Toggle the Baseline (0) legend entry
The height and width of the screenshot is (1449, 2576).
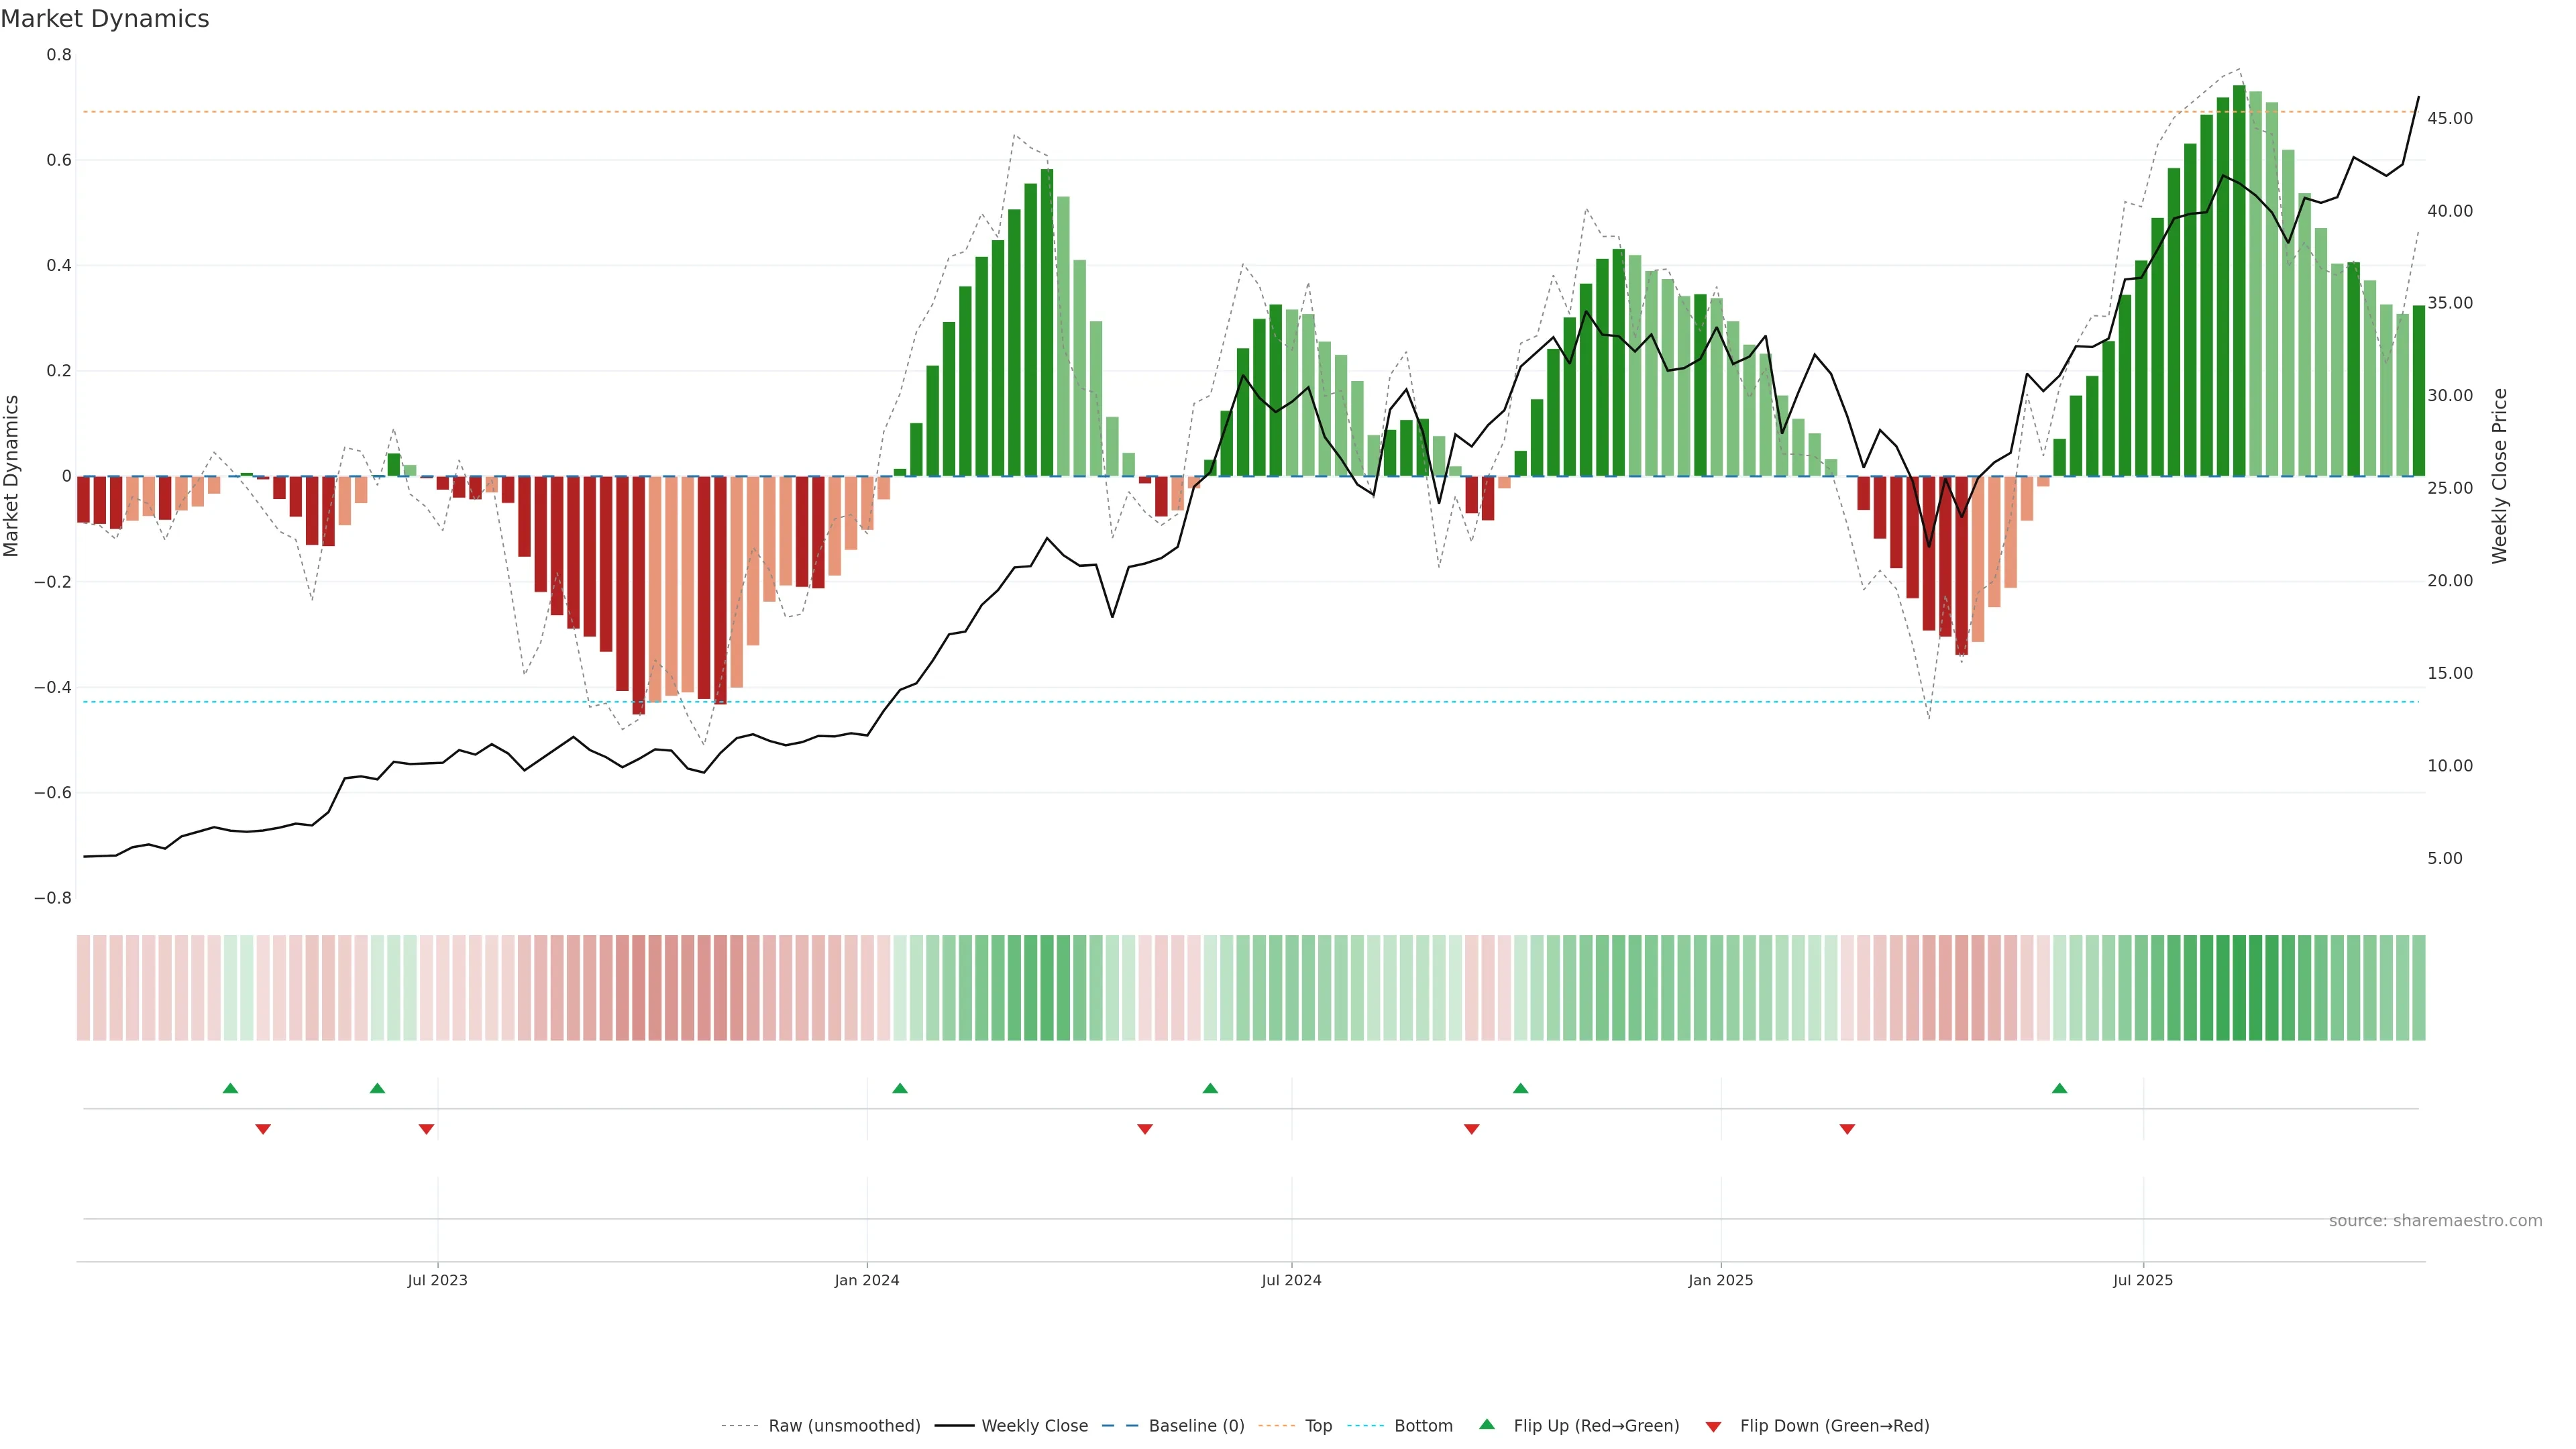coord(1196,1426)
